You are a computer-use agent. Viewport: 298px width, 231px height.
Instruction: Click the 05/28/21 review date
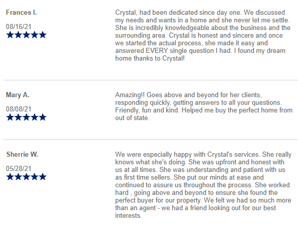[19, 168]
